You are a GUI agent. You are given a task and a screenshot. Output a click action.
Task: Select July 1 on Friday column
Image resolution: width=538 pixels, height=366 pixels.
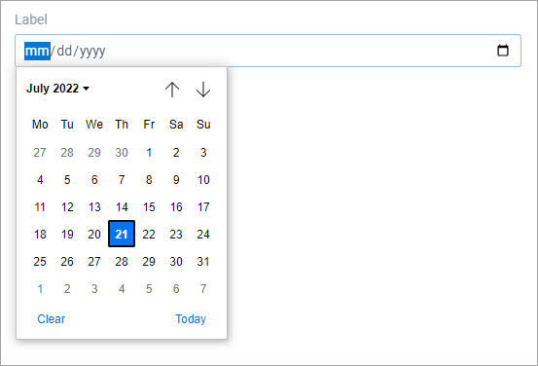tap(149, 153)
